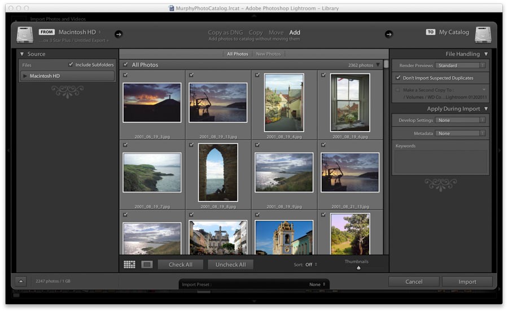The image size is (508, 312).
Task: Enable Make a Second Copy To checkbox
Action: click(398, 90)
